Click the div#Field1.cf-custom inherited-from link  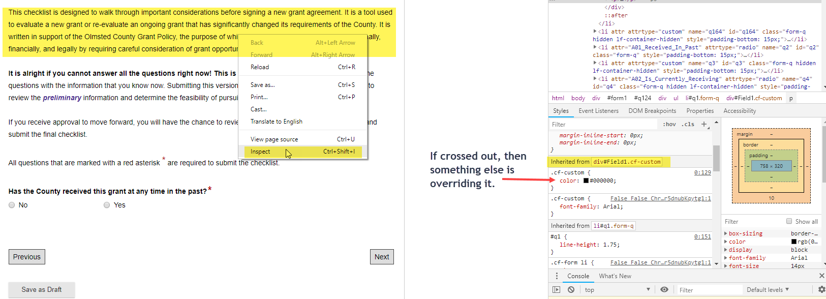(627, 162)
